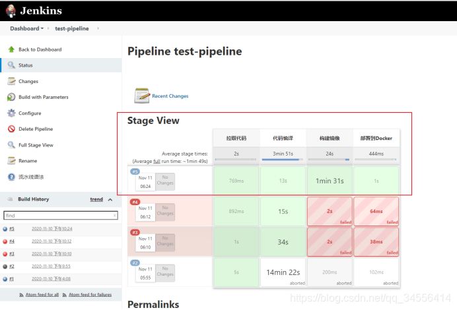The width and height of the screenshot is (457, 310).
Task: Collapse the Build History panel chevron
Action: click(110, 199)
